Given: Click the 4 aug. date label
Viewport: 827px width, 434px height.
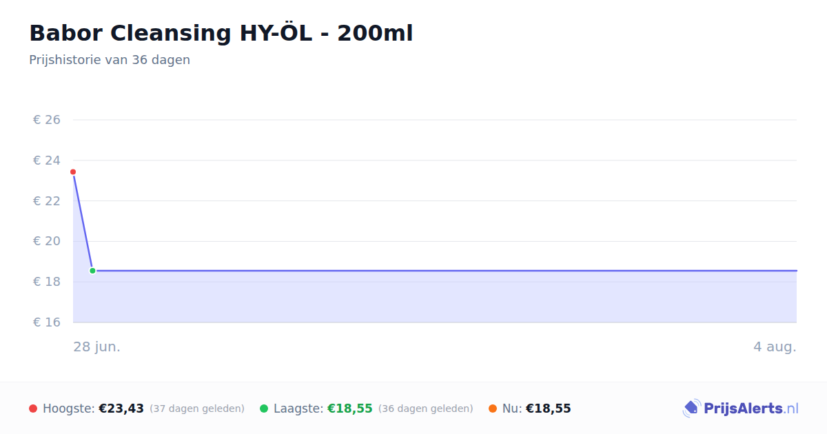Looking at the screenshot, I should pyautogui.click(x=775, y=347).
